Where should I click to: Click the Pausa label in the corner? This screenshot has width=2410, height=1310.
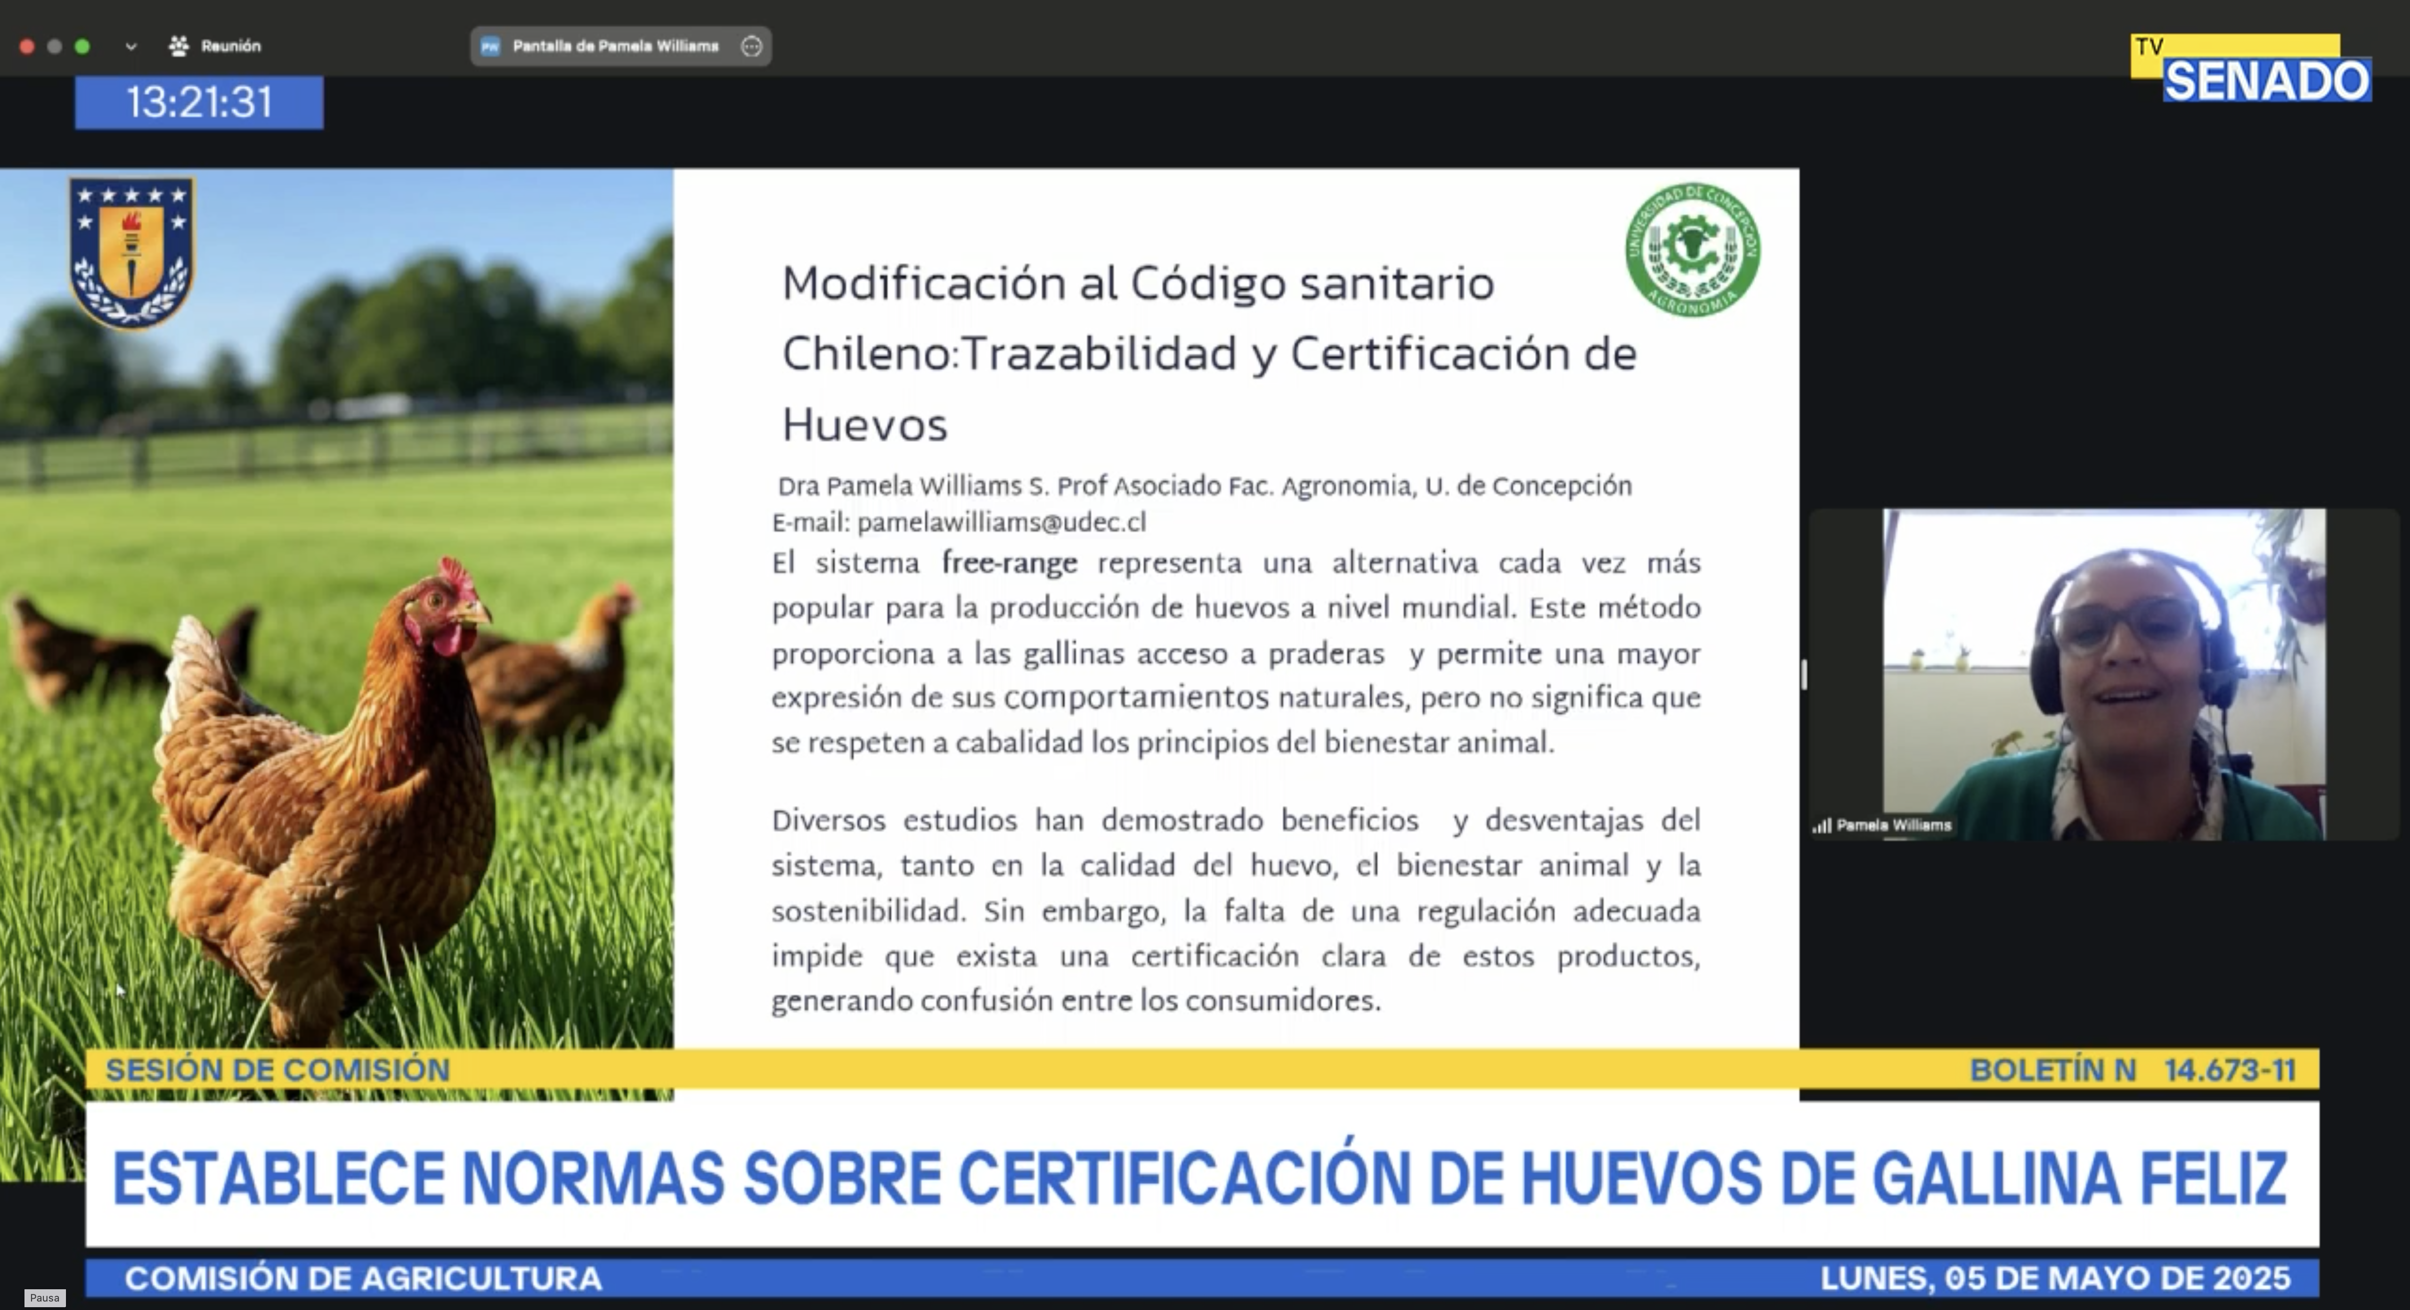click(x=44, y=1298)
